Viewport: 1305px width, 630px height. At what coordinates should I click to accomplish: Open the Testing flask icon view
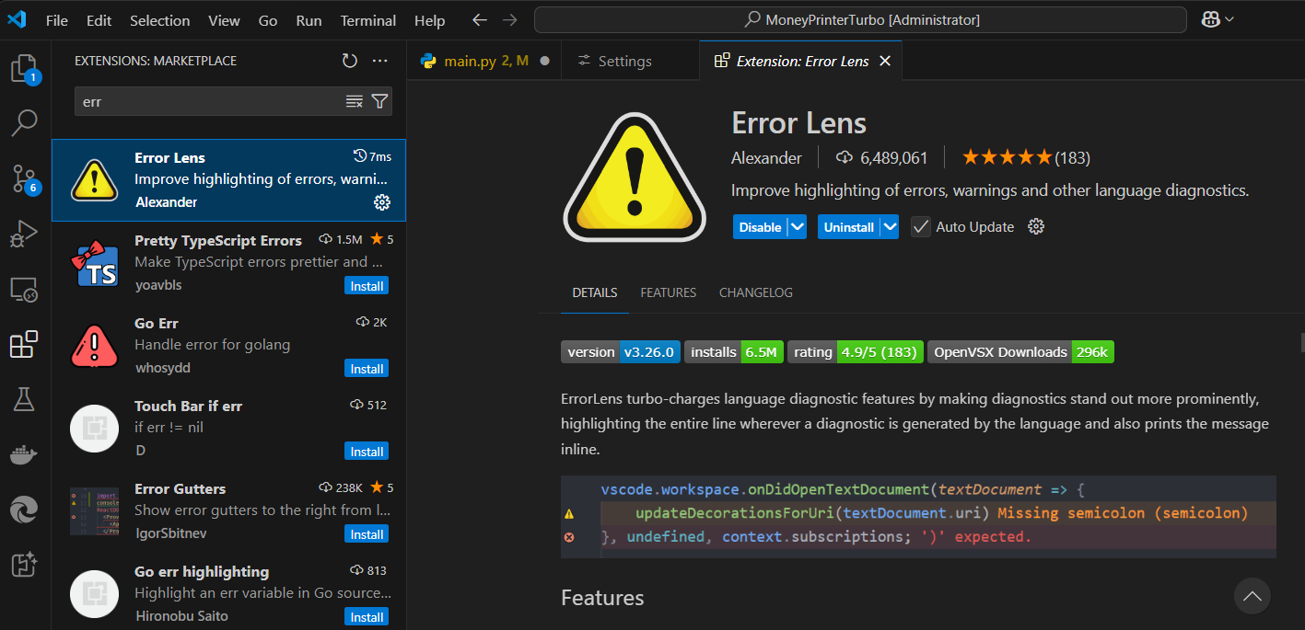24,399
